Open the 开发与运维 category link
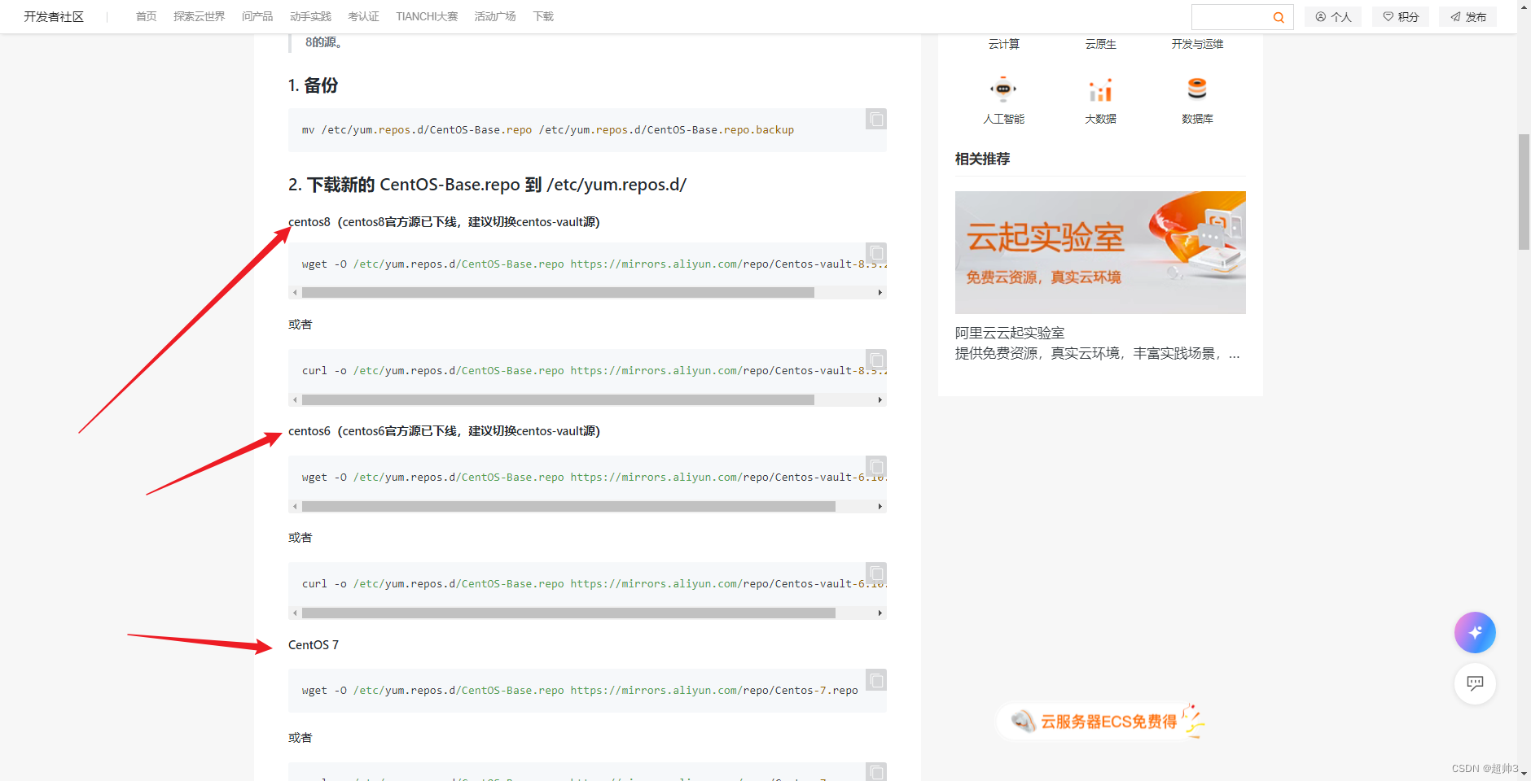The image size is (1531, 781). click(1197, 44)
